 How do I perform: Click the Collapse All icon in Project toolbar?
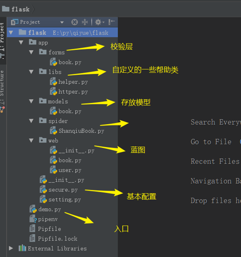click(x=85, y=22)
